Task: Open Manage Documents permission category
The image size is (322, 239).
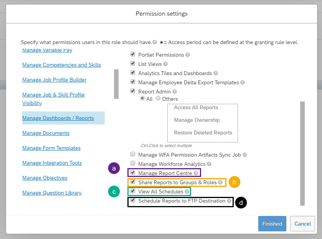Action: click(x=46, y=133)
